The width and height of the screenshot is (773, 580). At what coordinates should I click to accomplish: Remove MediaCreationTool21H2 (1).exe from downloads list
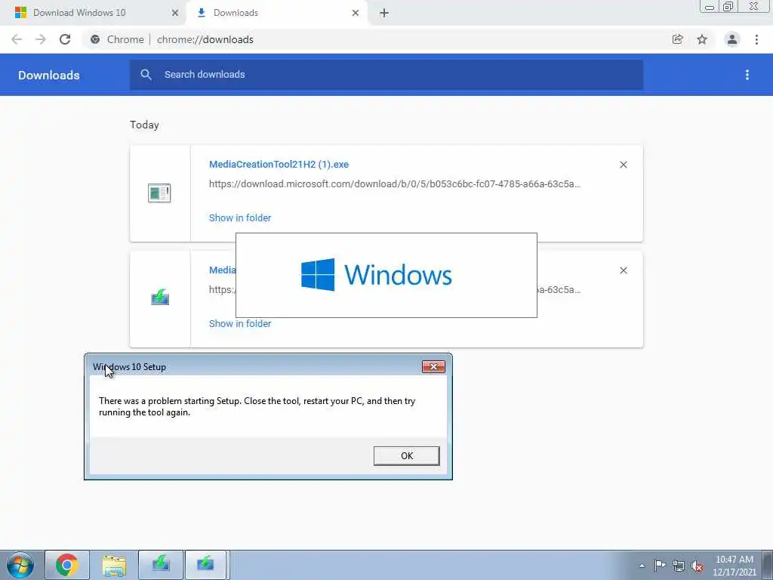click(623, 165)
